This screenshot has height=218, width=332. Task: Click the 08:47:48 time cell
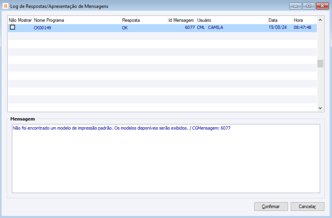(x=304, y=28)
